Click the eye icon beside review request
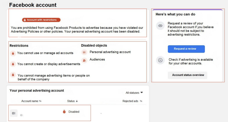Viewport: 228px width, 122px height. pyautogui.click(x=160, y=26)
